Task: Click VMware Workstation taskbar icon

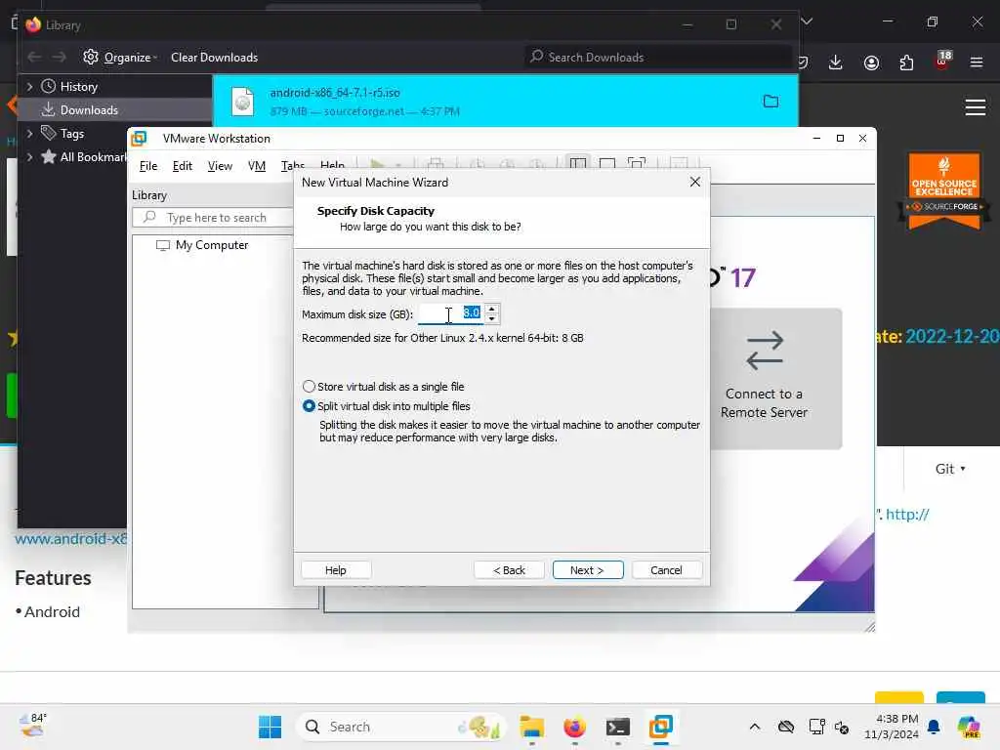Action: coord(661,727)
